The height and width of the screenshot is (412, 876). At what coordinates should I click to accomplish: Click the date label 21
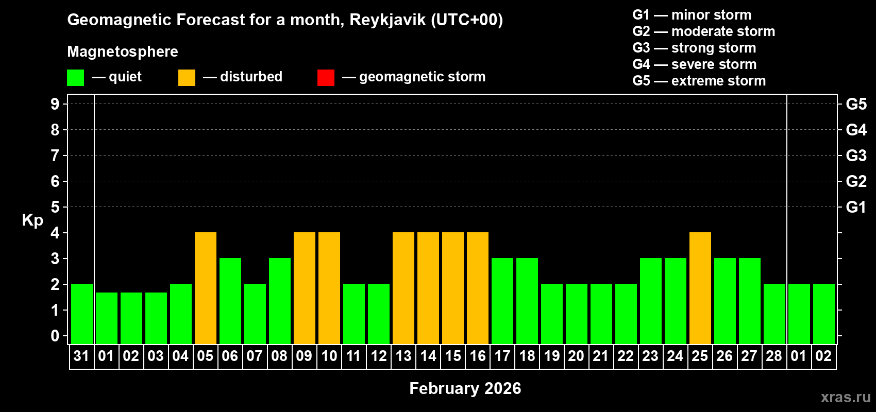click(601, 356)
